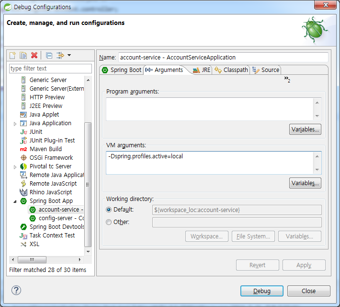This screenshot has width=340, height=307.
Task: Click the Workspace... button
Action: [x=207, y=236]
